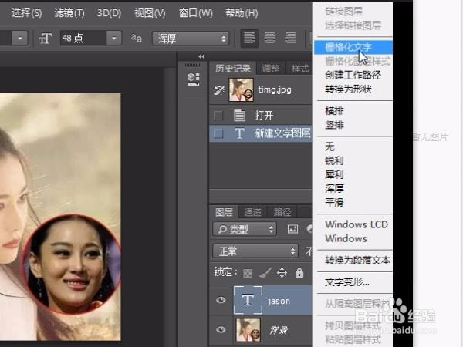
Task: Choose 横排 in context menu
Action: pyautogui.click(x=353, y=111)
